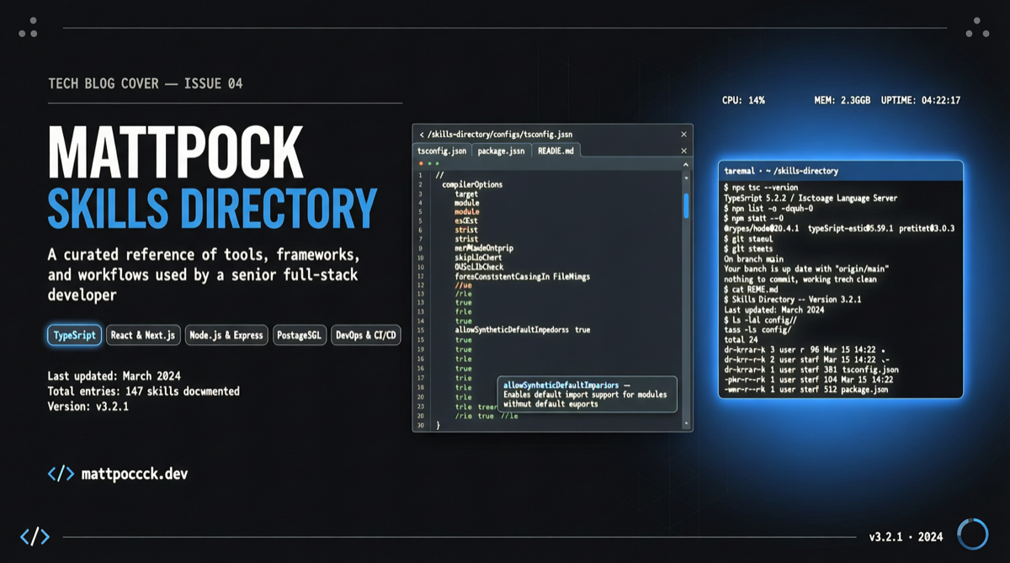Close the editor using the path bar X
This screenshot has height=563, width=1010.
click(x=683, y=134)
